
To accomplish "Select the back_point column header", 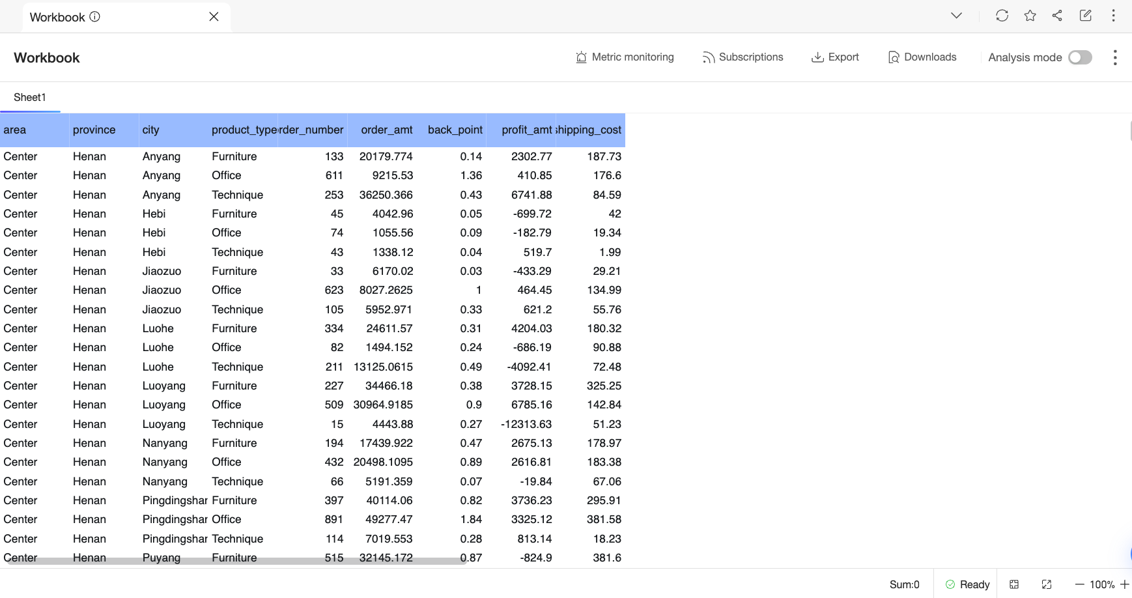I will (x=451, y=130).
